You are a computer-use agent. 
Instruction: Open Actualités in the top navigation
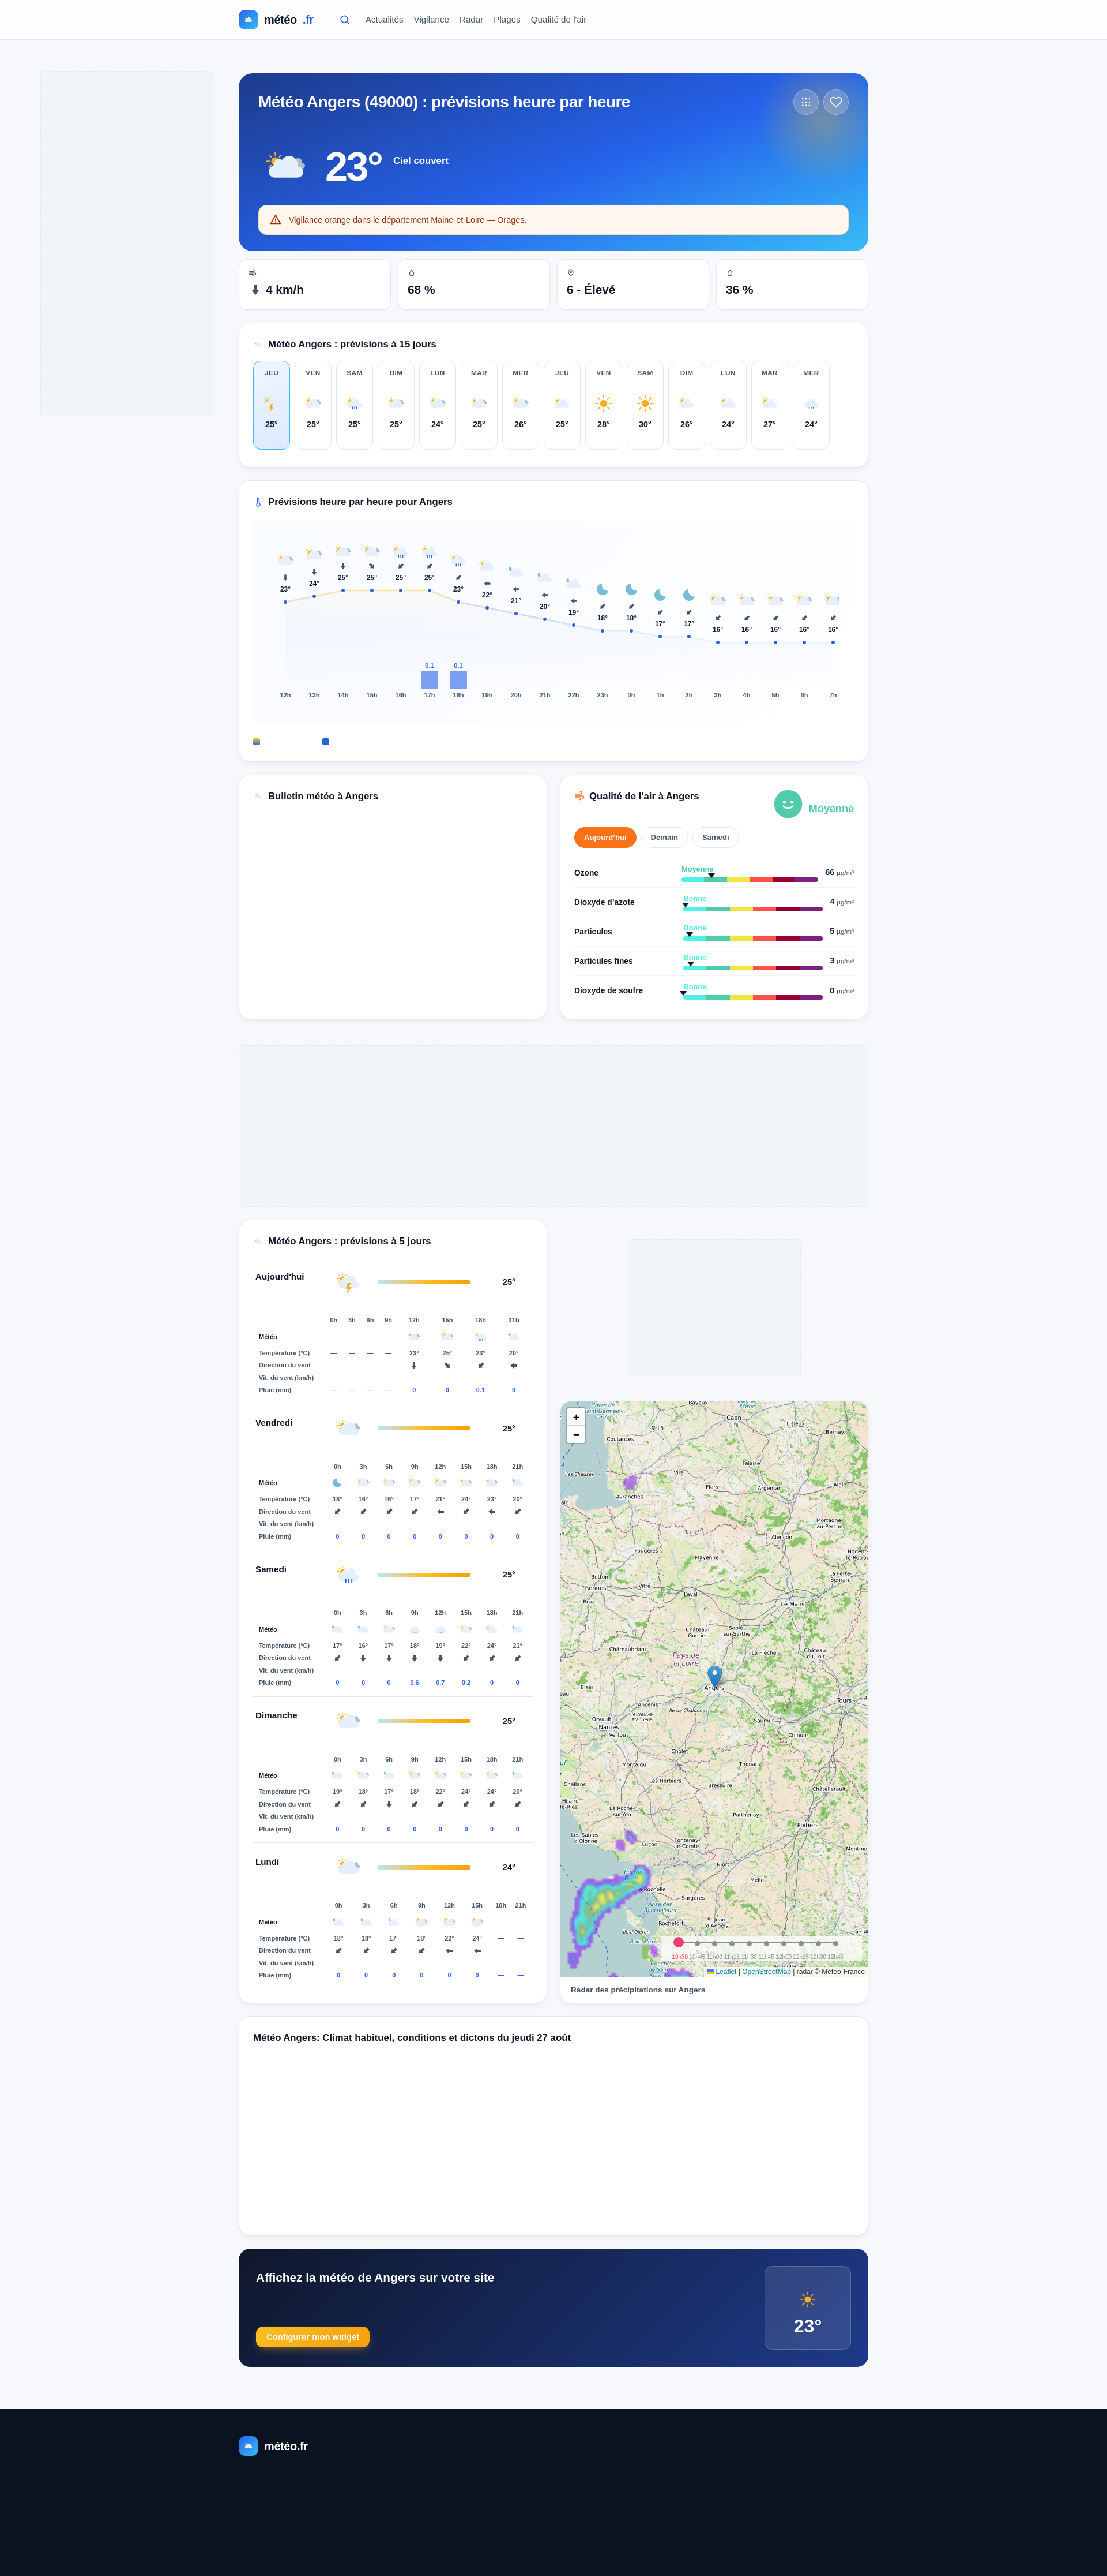385,20
